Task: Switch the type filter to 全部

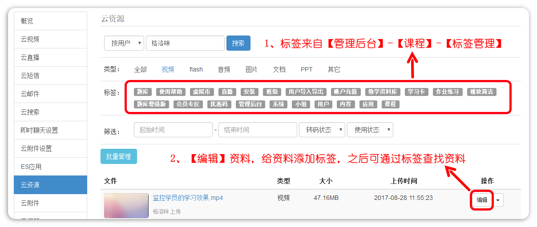Action: click(140, 69)
